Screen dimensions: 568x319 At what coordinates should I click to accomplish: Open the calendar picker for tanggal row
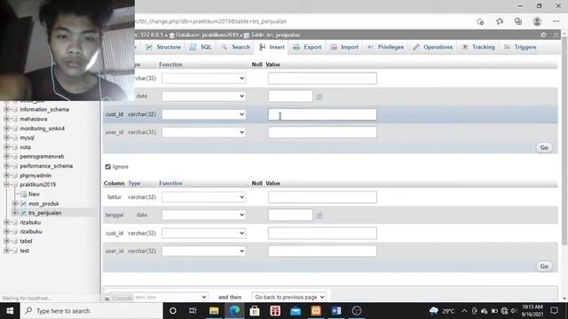tap(319, 215)
